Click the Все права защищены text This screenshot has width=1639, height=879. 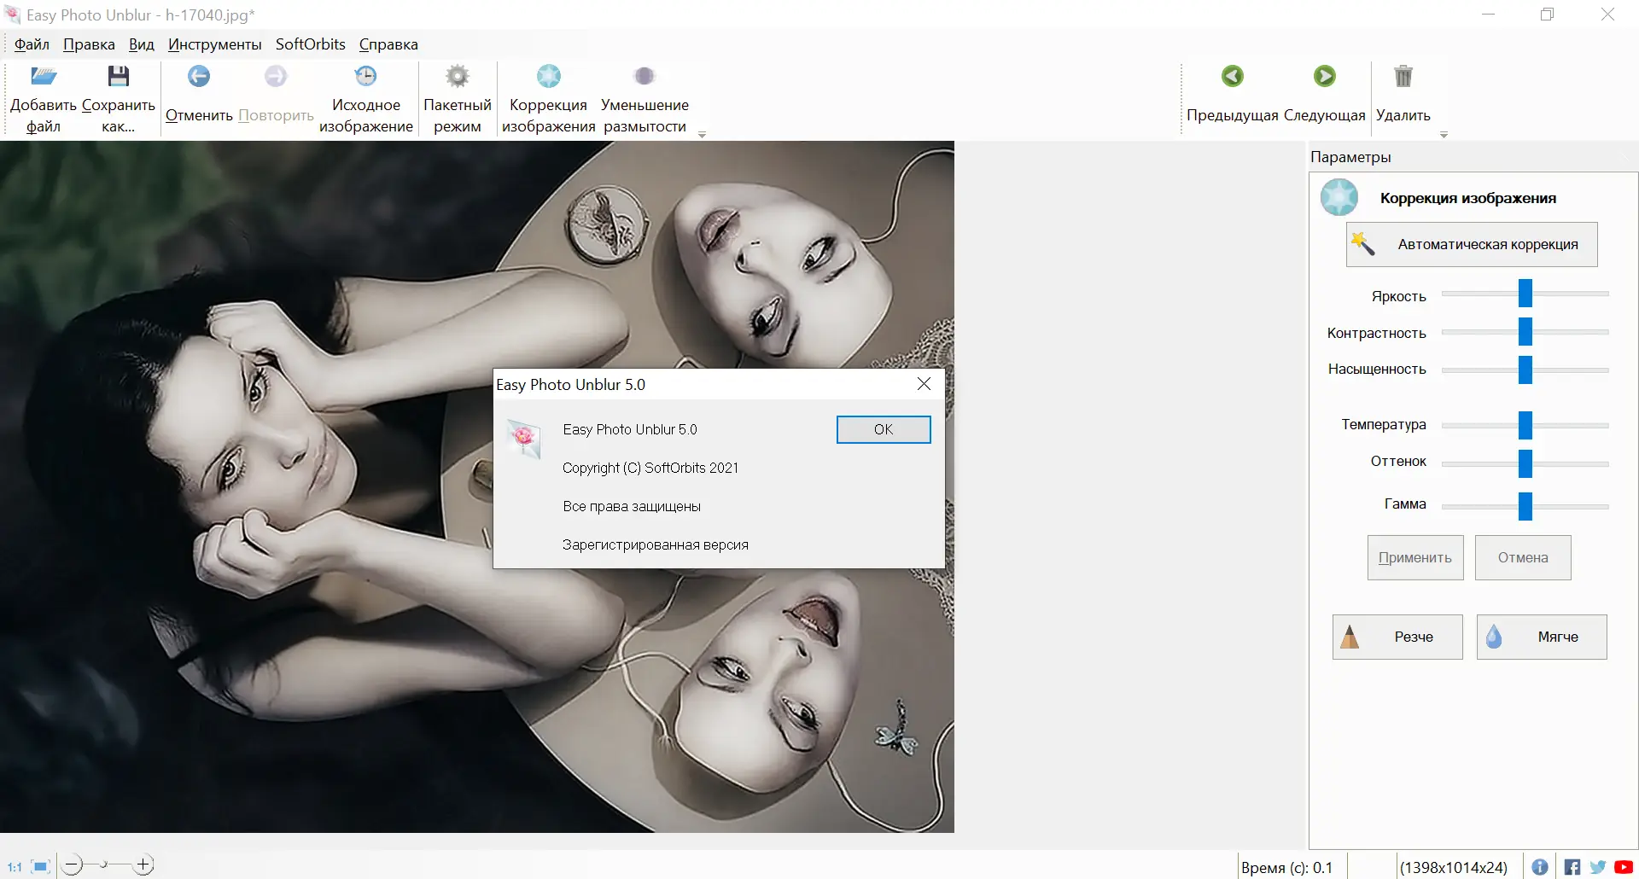coord(632,506)
